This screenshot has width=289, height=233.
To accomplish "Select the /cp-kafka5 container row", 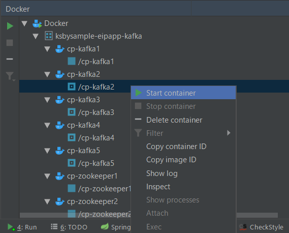I will point(75,163).
